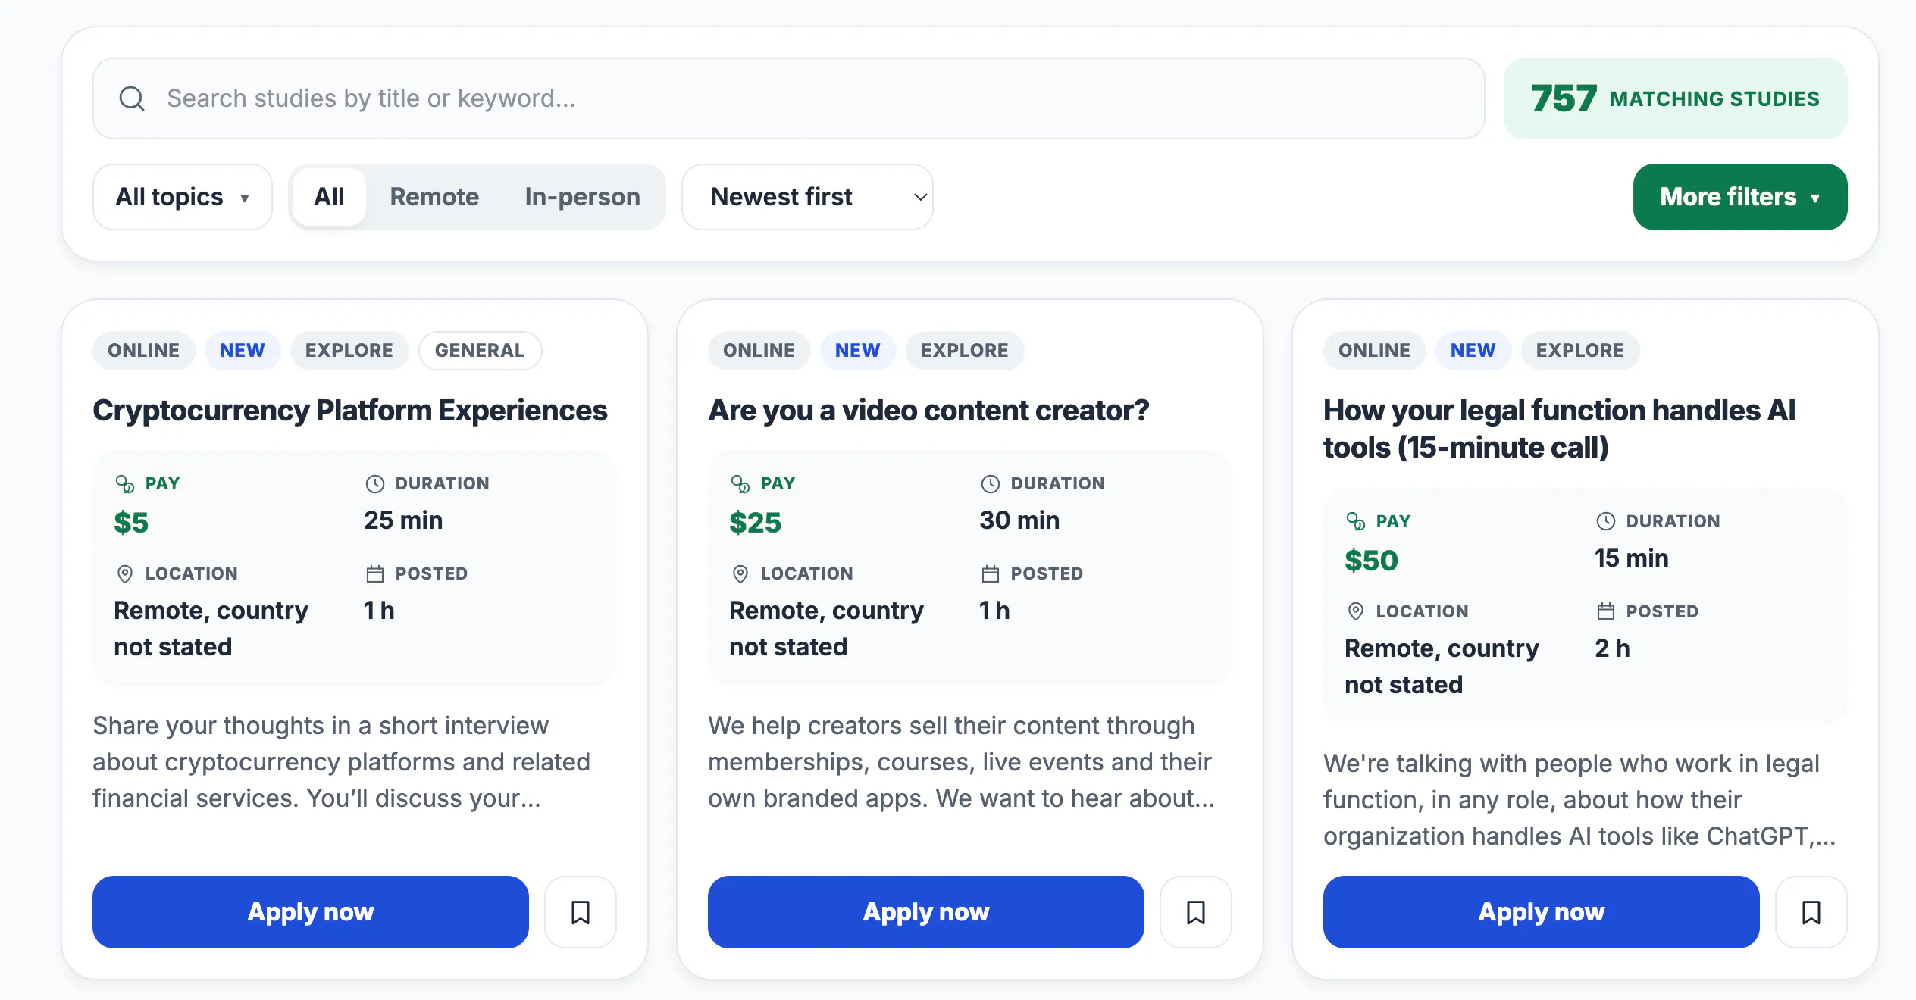Switch filter to In-person studies
The width and height of the screenshot is (1916, 1000).
pos(582,197)
